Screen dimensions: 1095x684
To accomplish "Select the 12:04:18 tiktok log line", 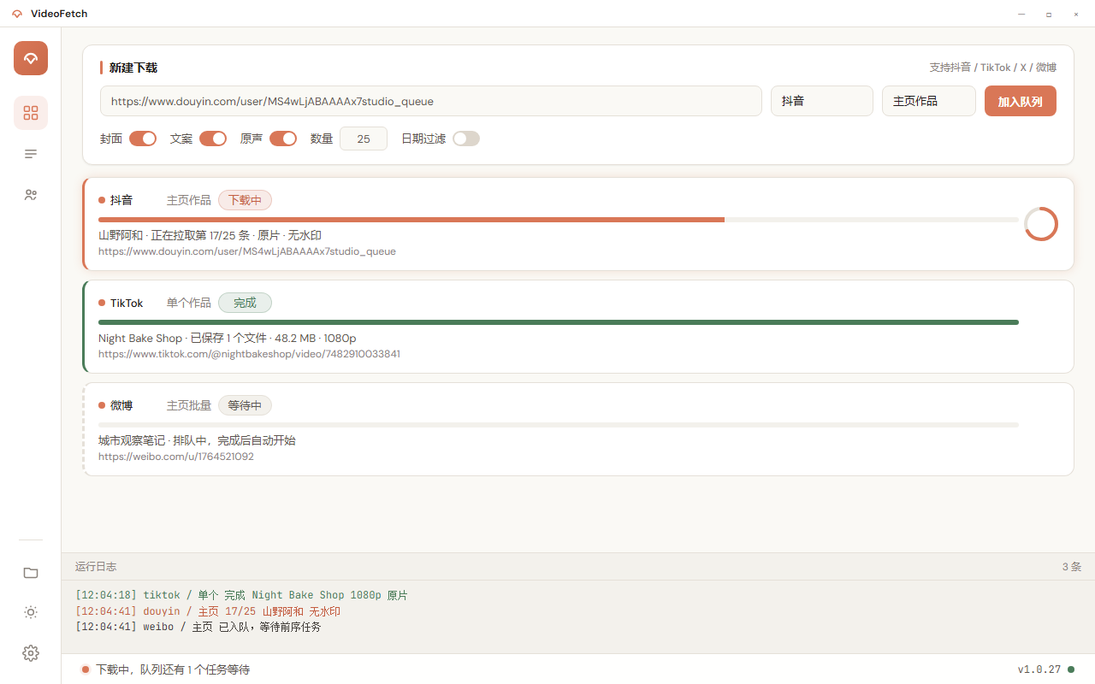I will (241, 595).
